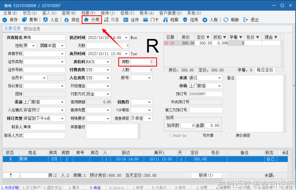
Task: Expand the 市场 dropdown list
Action: click(220, 86)
